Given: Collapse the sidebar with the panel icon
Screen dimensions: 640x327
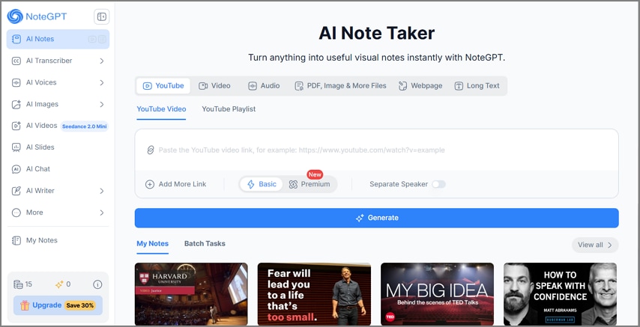Looking at the screenshot, I should pos(102,16).
